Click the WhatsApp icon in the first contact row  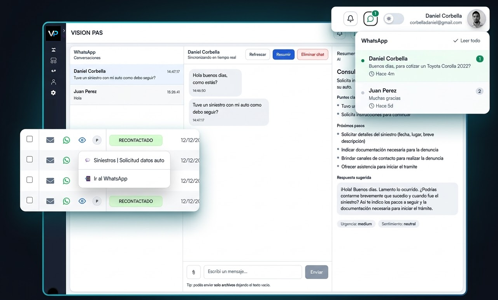pyautogui.click(x=66, y=139)
